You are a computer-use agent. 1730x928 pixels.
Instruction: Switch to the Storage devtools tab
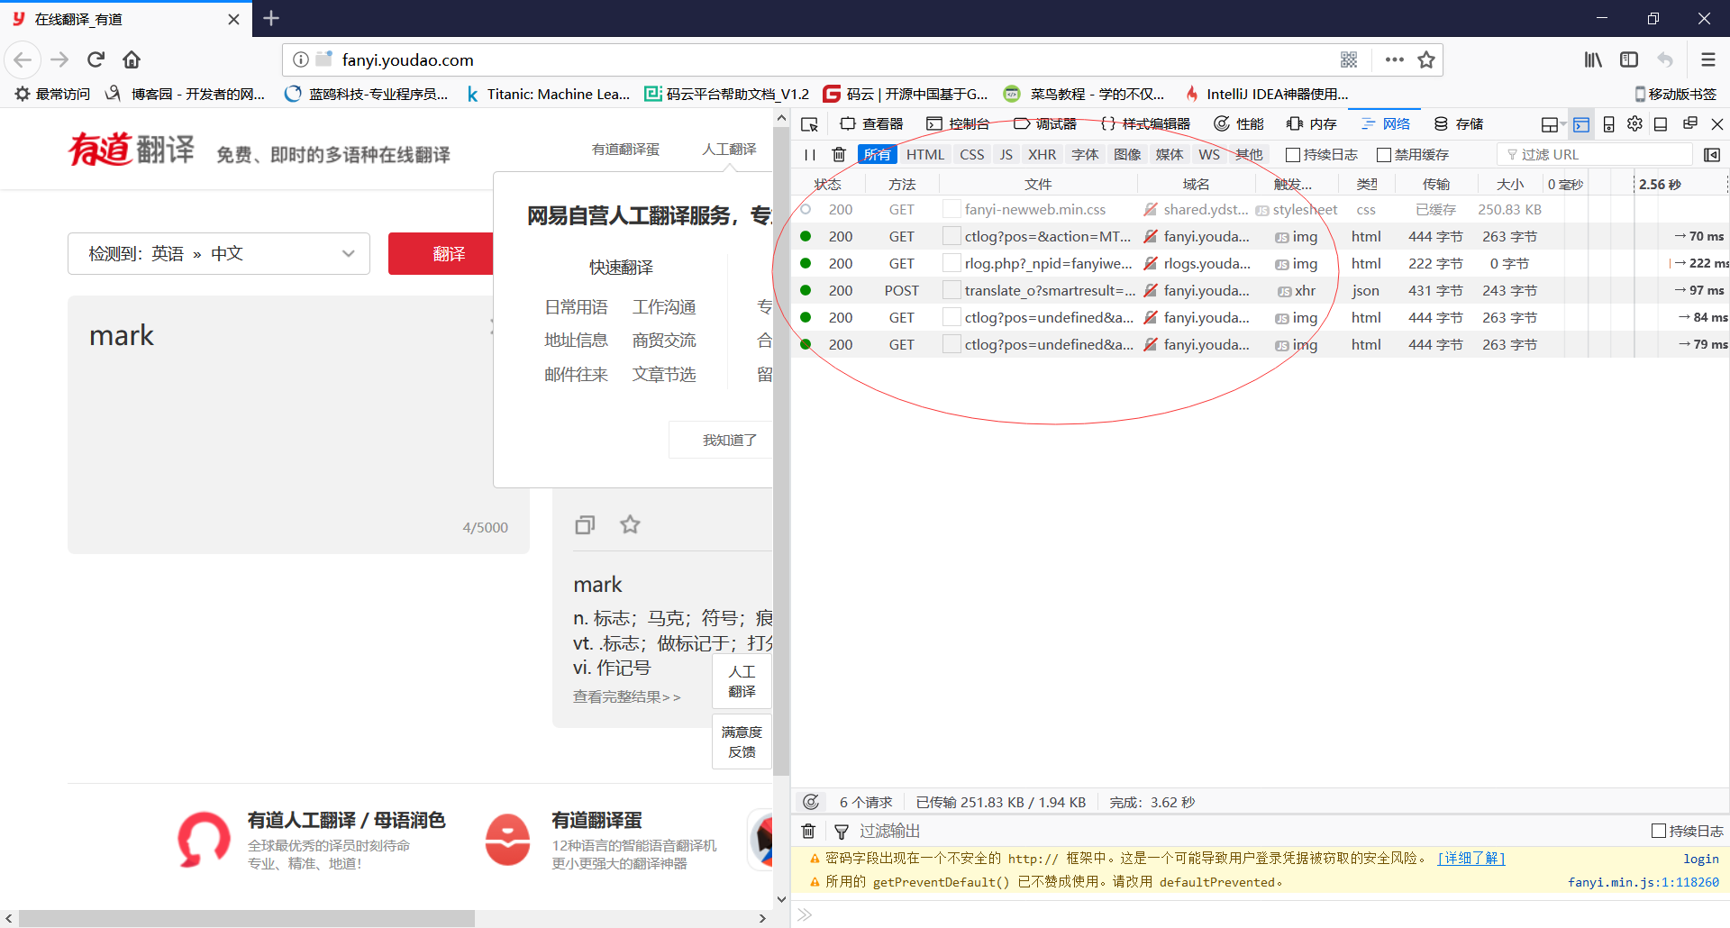click(1459, 124)
